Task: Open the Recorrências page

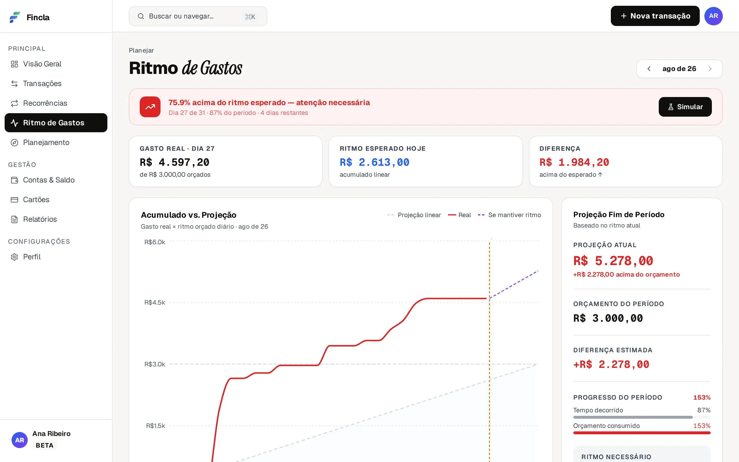Action: tap(56, 103)
